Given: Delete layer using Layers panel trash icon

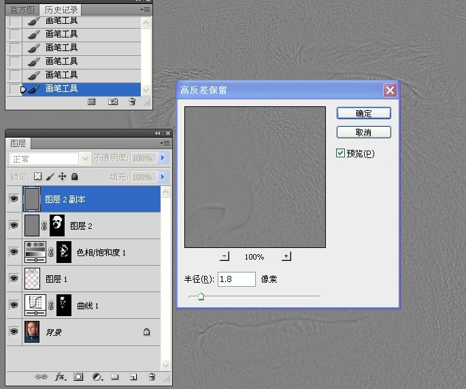Looking at the screenshot, I should tap(152, 377).
